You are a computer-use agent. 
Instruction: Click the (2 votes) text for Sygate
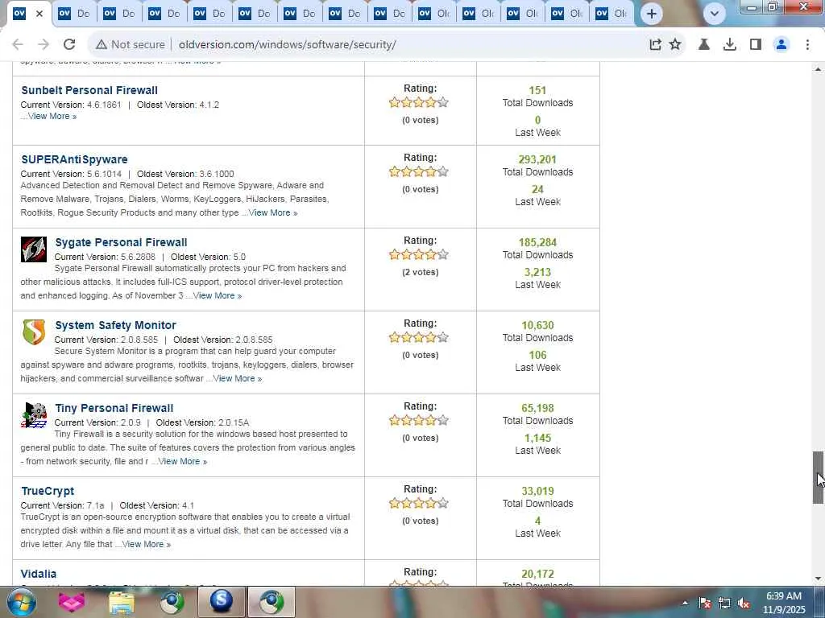point(420,272)
